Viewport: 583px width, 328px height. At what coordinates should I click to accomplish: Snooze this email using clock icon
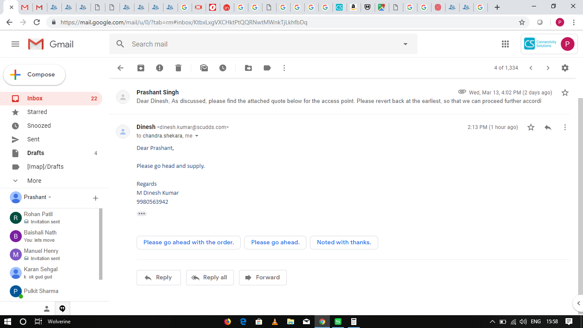pos(223,68)
